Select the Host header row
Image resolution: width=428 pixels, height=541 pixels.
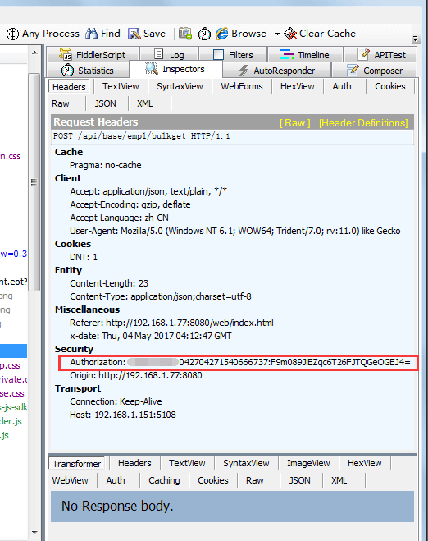[123, 415]
